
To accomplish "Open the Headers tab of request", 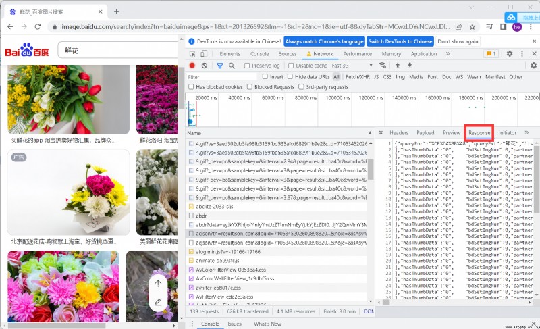I will pyautogui.click(x=399, y=132).
